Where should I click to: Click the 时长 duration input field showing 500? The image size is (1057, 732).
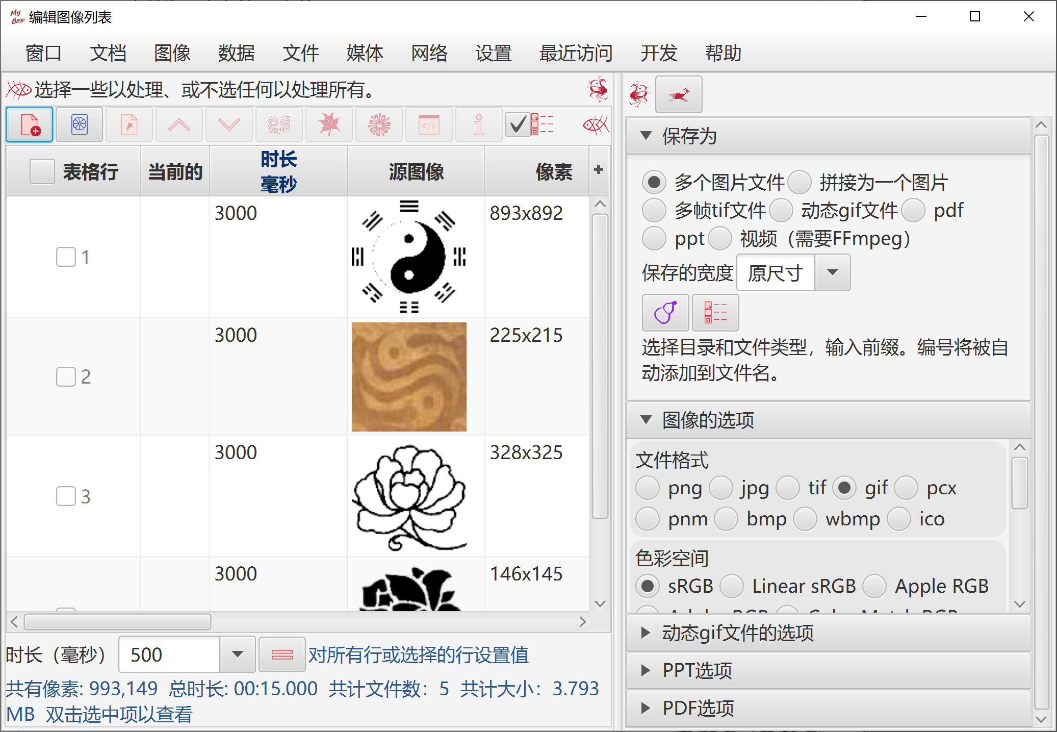click(169, 654)
